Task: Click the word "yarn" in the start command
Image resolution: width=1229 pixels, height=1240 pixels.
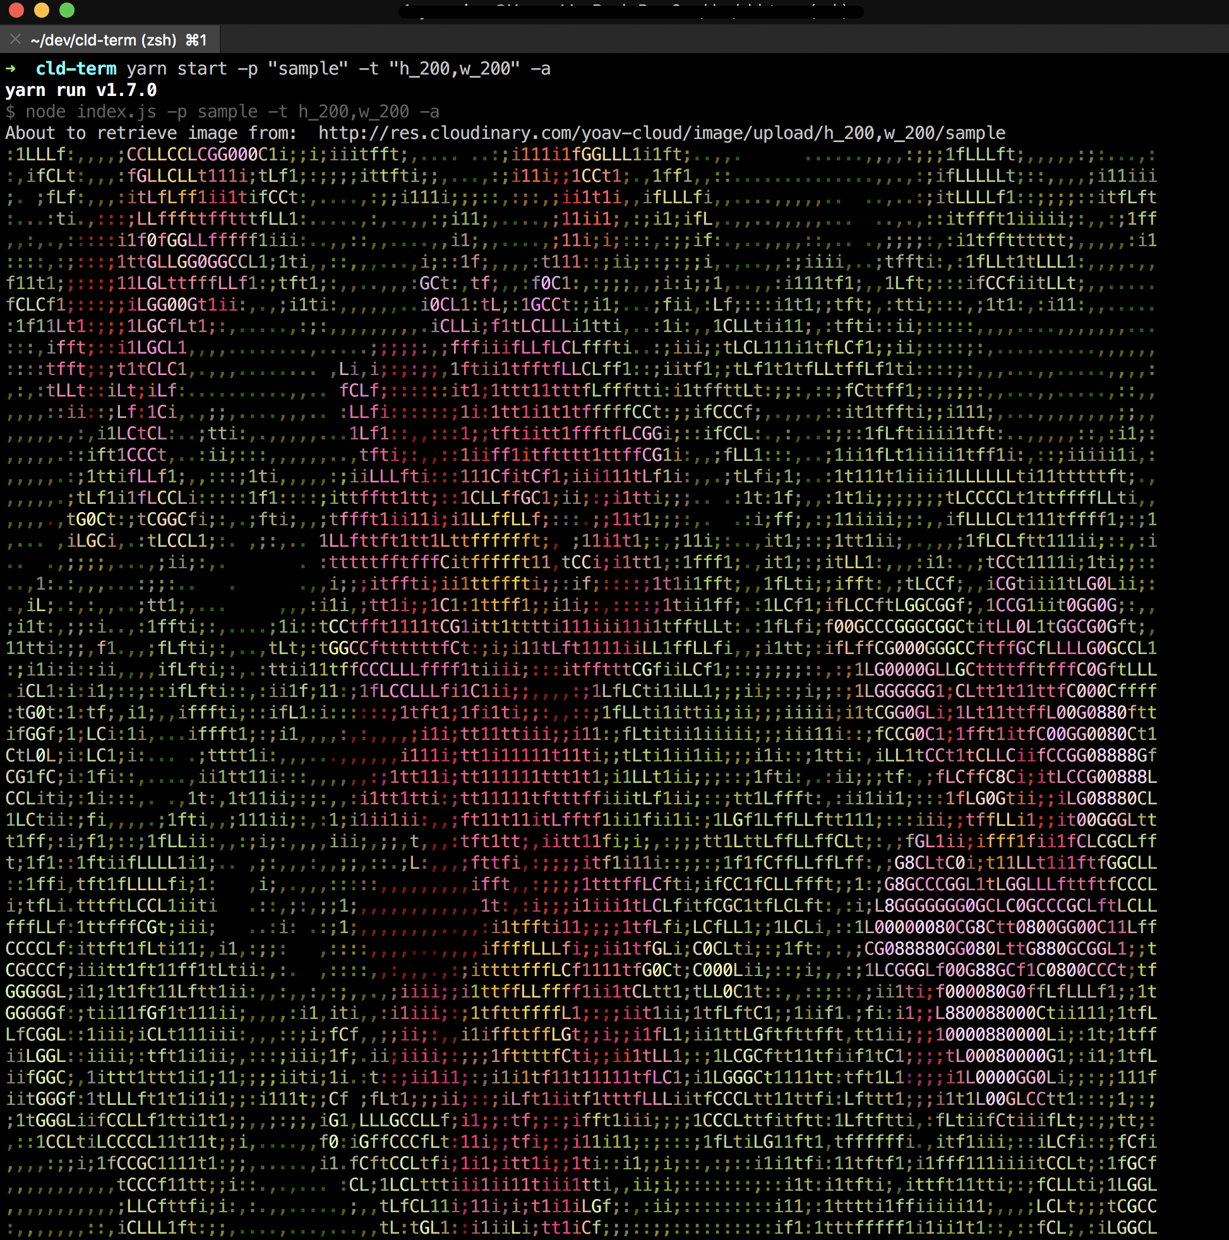Action: click(x=147, y=69)
